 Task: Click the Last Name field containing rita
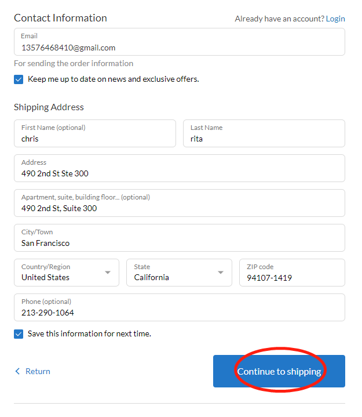(x=264, y=133)
